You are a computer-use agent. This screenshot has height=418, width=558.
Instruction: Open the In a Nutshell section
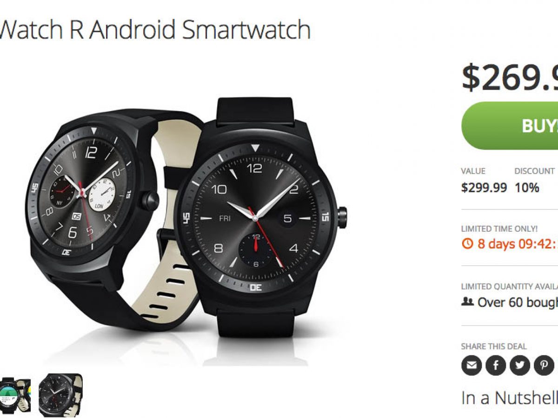[510, 398]
